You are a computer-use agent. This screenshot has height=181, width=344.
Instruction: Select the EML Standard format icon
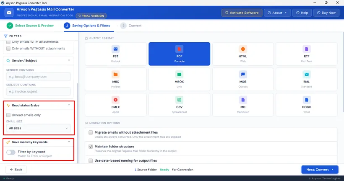[307, 75]
